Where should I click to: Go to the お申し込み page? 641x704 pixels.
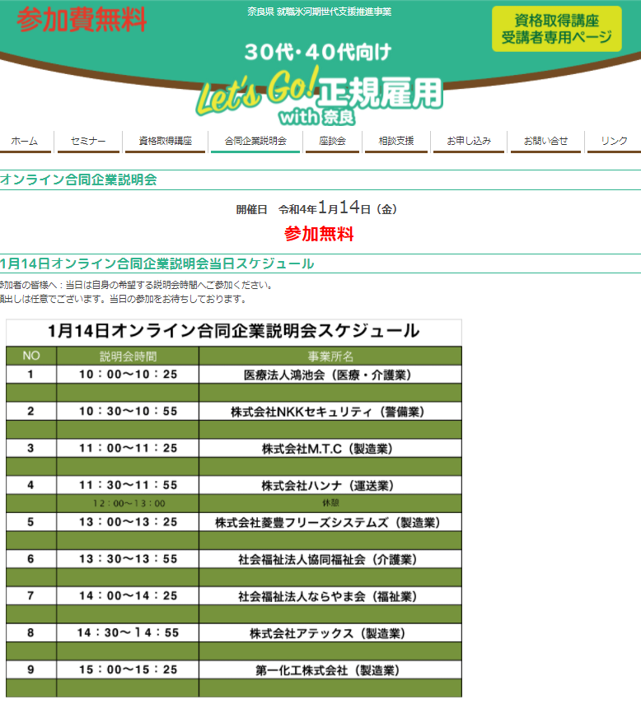pos(469,141)
